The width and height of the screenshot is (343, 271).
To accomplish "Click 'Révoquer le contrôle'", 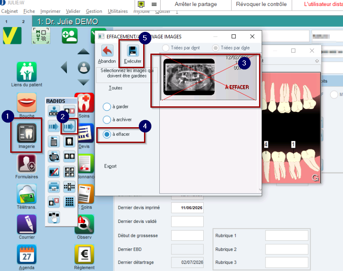I will [261, 4].
